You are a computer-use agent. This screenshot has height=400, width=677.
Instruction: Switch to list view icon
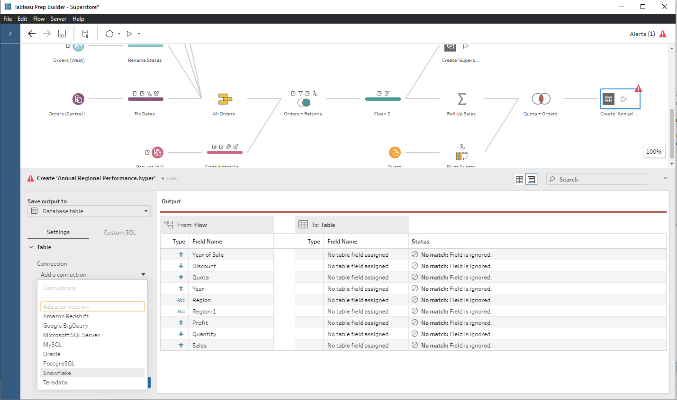click(x=532, y=179)
